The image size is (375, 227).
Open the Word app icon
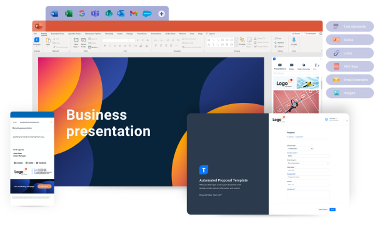(x=54, y=14)
